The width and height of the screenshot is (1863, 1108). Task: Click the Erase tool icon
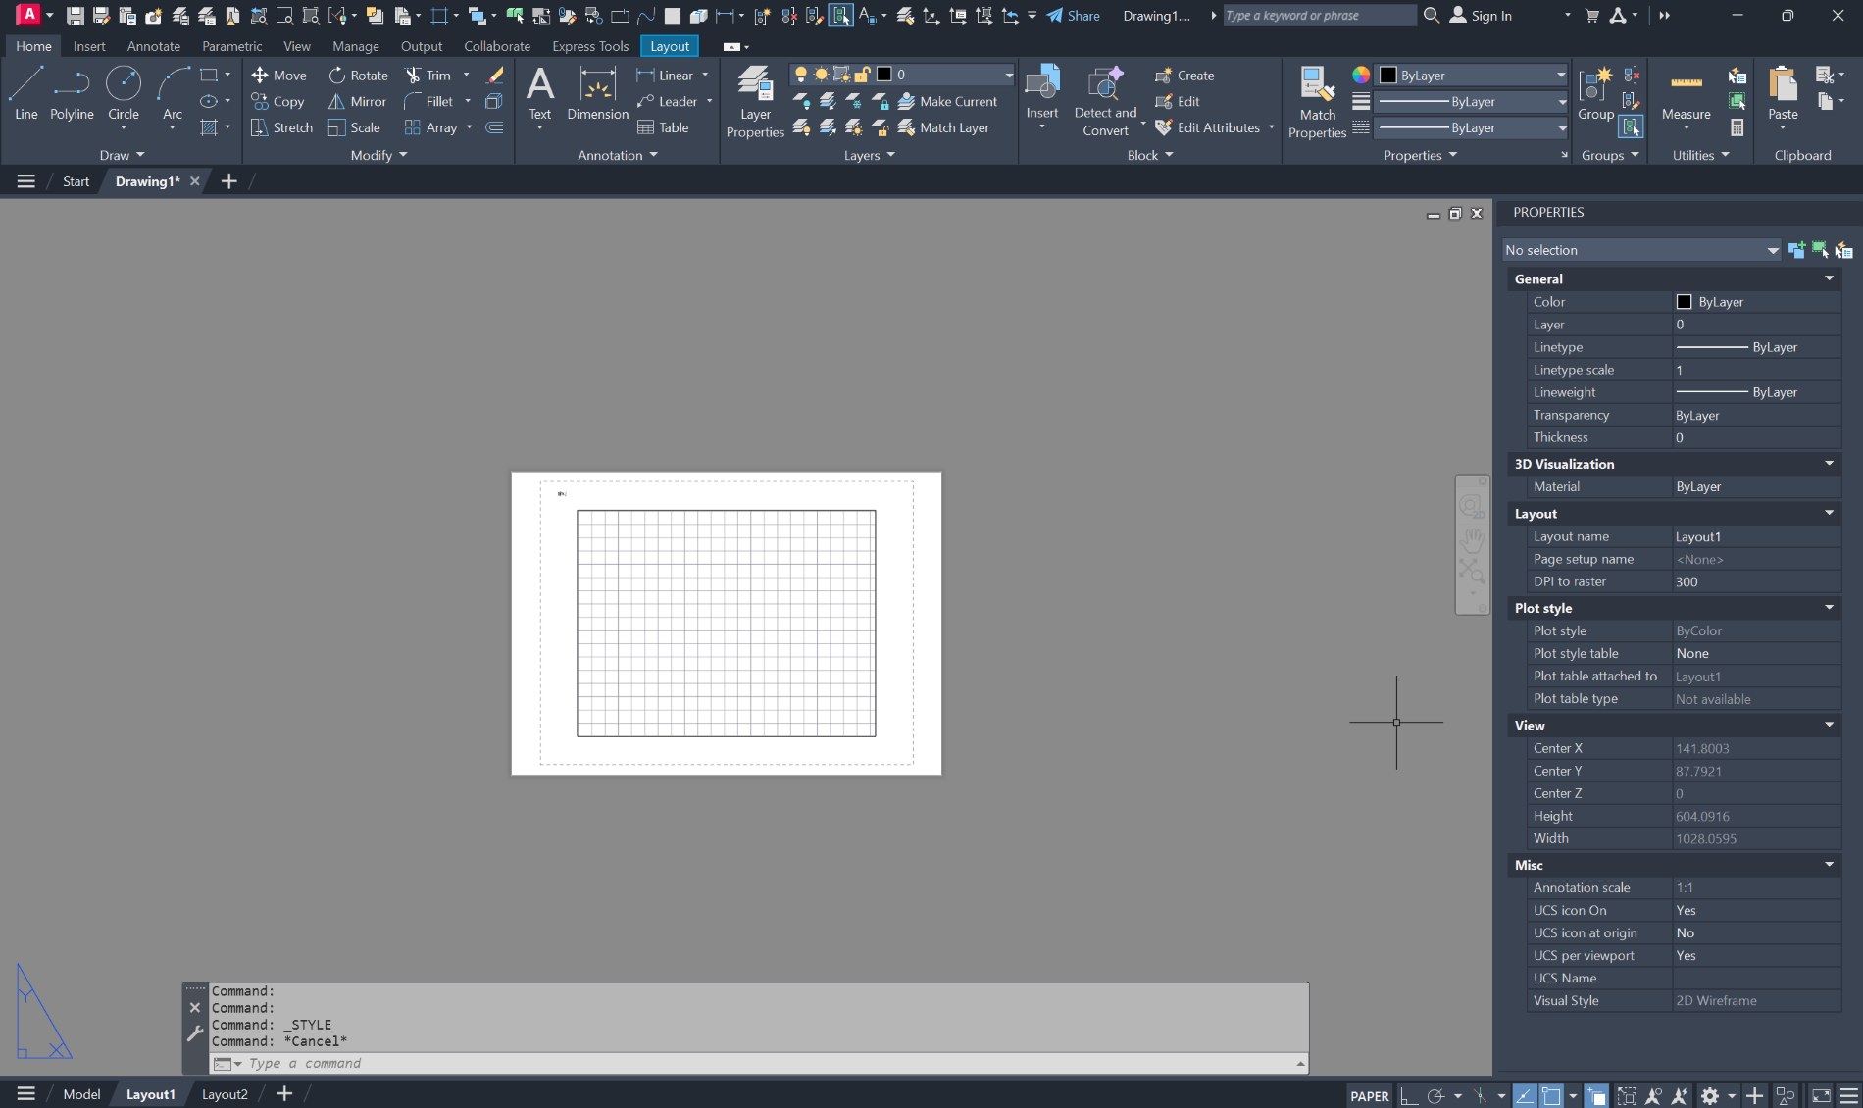click(495, 76)
